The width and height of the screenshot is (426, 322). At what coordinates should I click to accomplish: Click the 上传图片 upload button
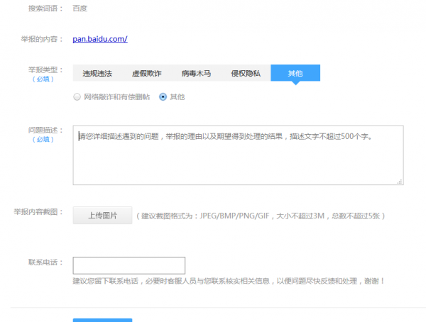102,216
